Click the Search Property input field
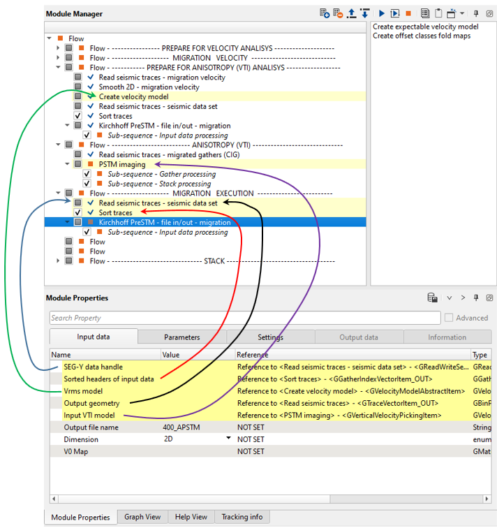Screen dimensions: 497x528 tap(244, 318)
